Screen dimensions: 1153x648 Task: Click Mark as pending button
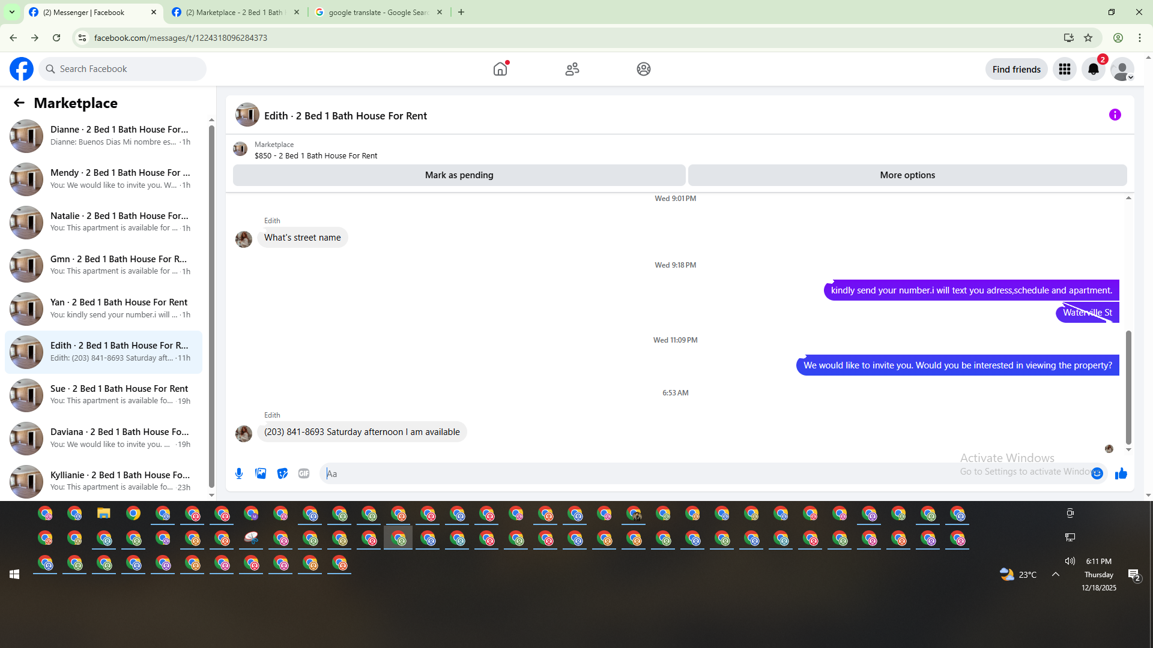click(459, 175)
